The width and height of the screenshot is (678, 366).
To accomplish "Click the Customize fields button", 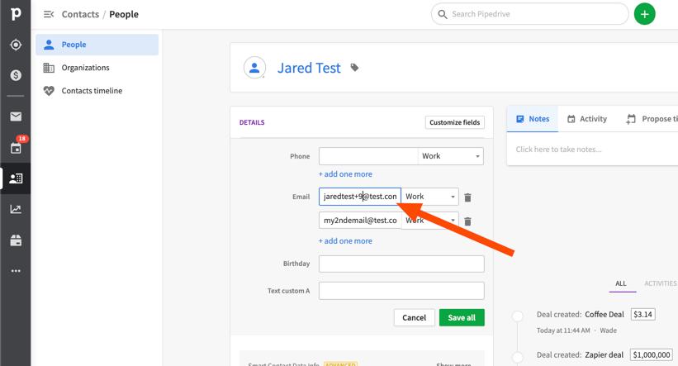I will click(x=454, y=122).
